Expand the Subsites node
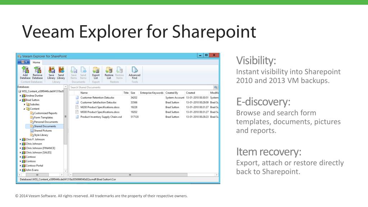The width and height of the screenshot is (368, 207). pyautogui.click(x=24, y=105)
